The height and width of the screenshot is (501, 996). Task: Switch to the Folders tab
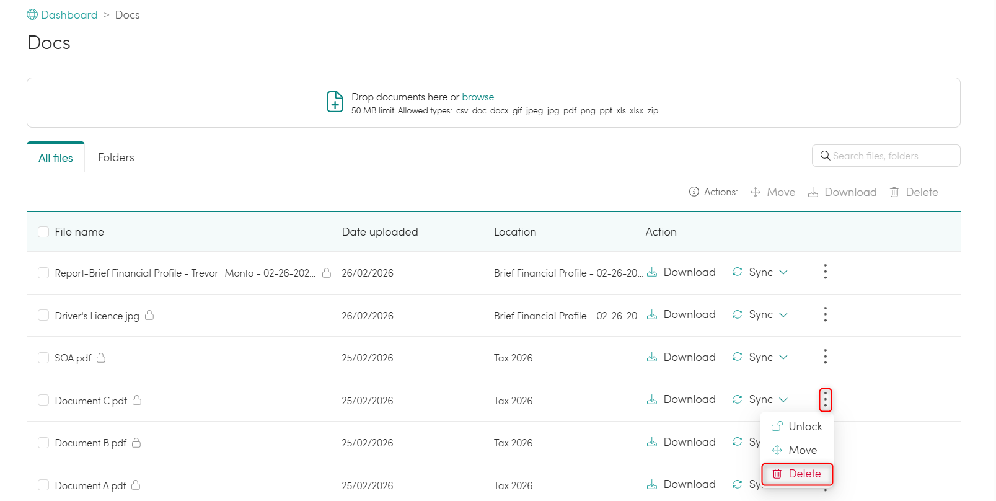coord(116,157)
